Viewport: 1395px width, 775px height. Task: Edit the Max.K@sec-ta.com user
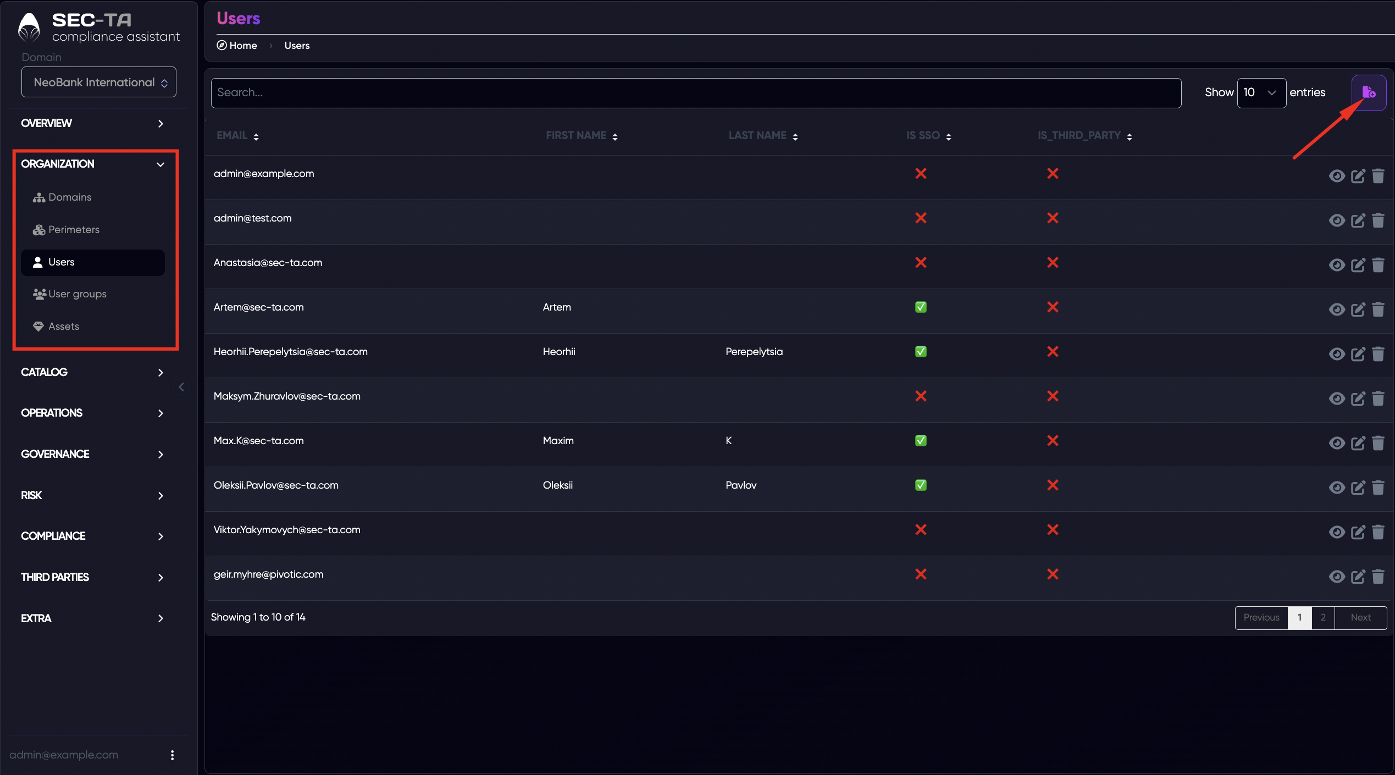coord(1358,443)
